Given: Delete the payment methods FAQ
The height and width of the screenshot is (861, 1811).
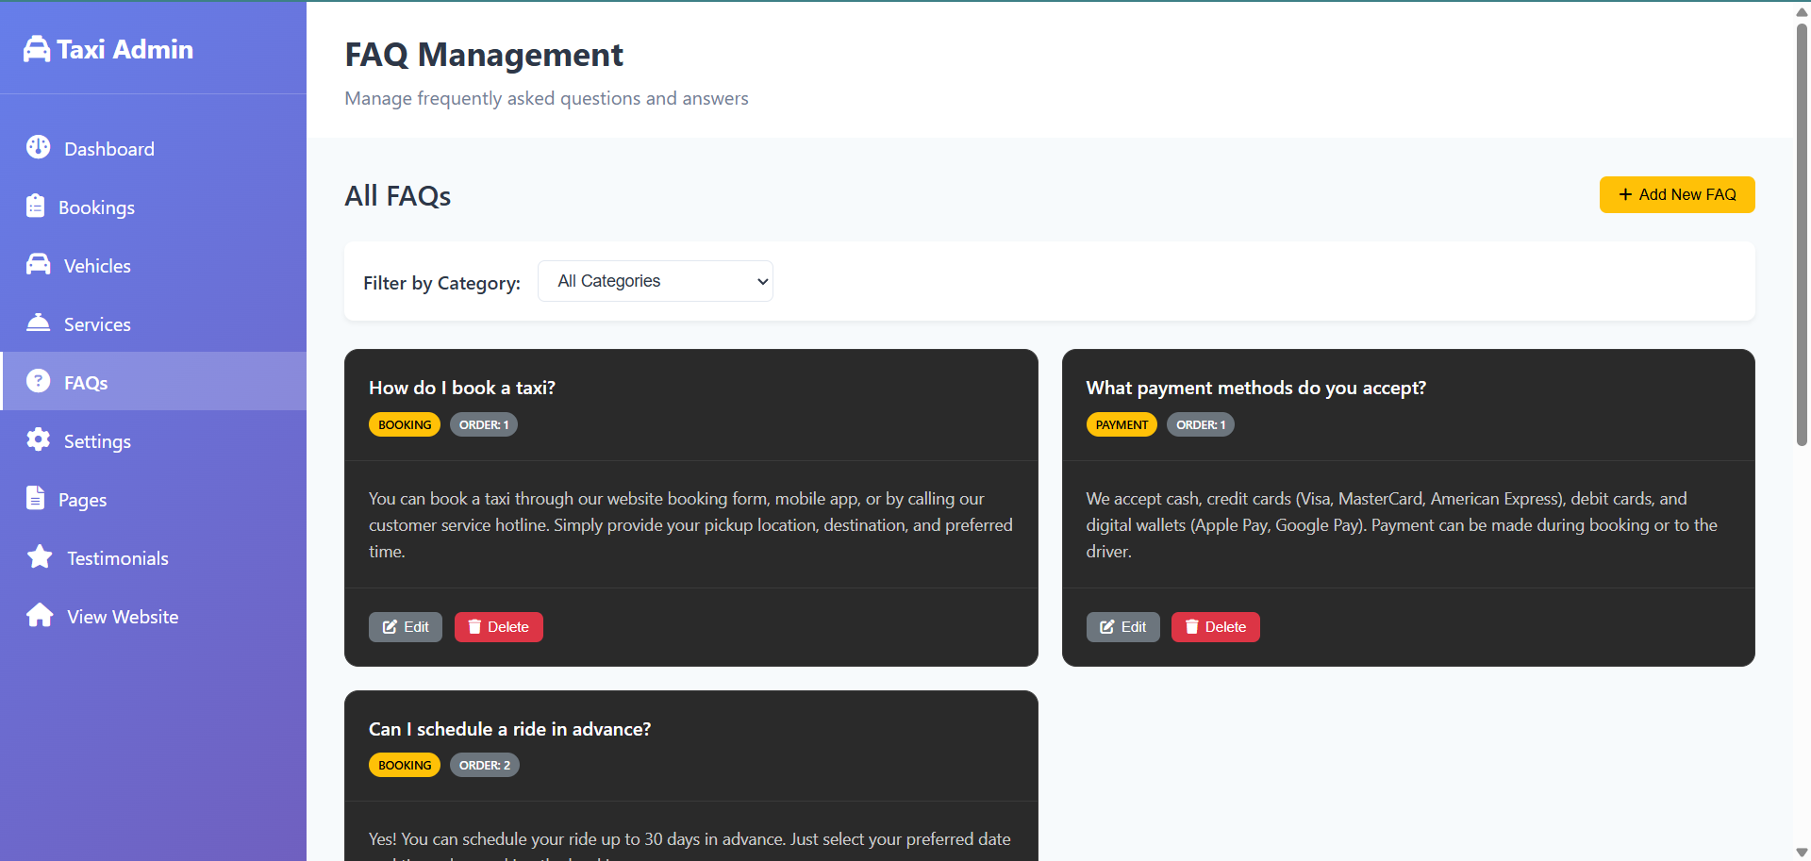Looking at the screenshot, I should pyautogui.click(x=1215, y=626).
